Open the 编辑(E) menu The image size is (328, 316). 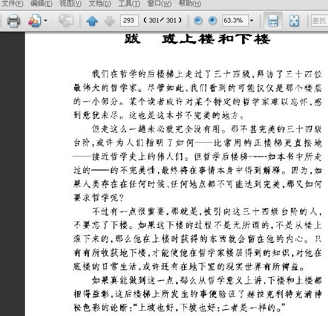(x=41, y=3)
